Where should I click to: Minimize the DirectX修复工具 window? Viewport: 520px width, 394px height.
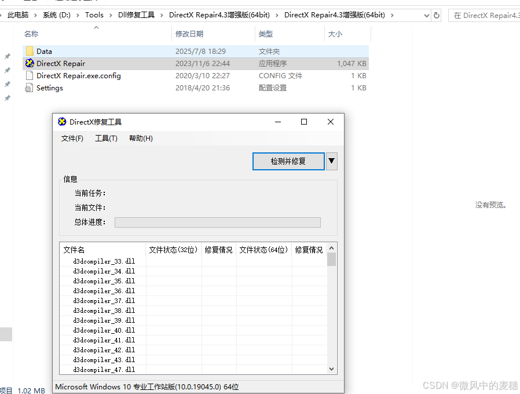278,122
